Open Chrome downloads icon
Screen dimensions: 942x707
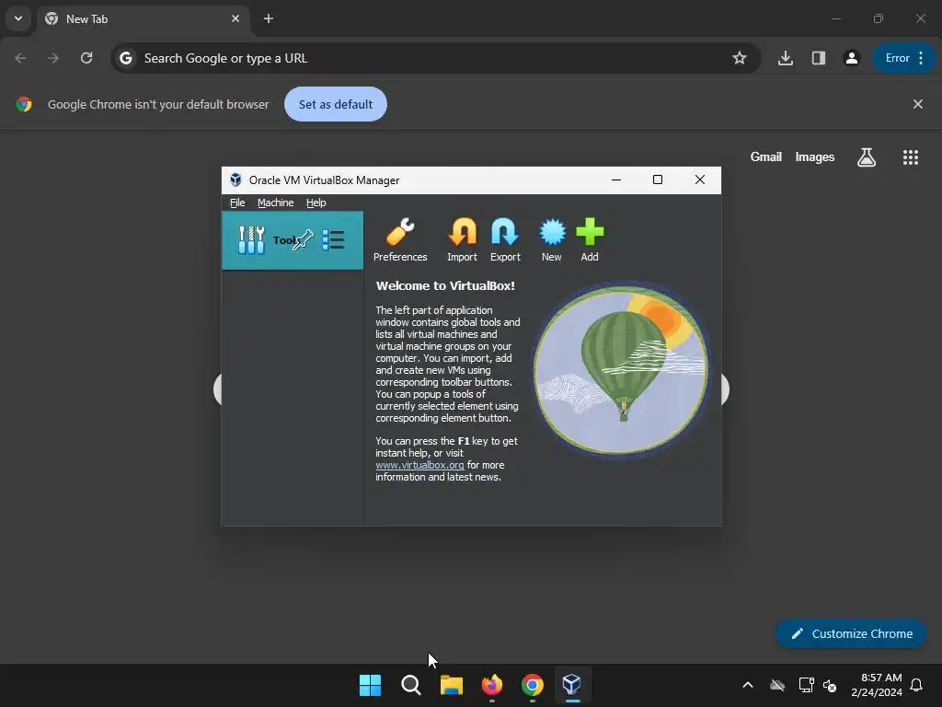[786, 58]
